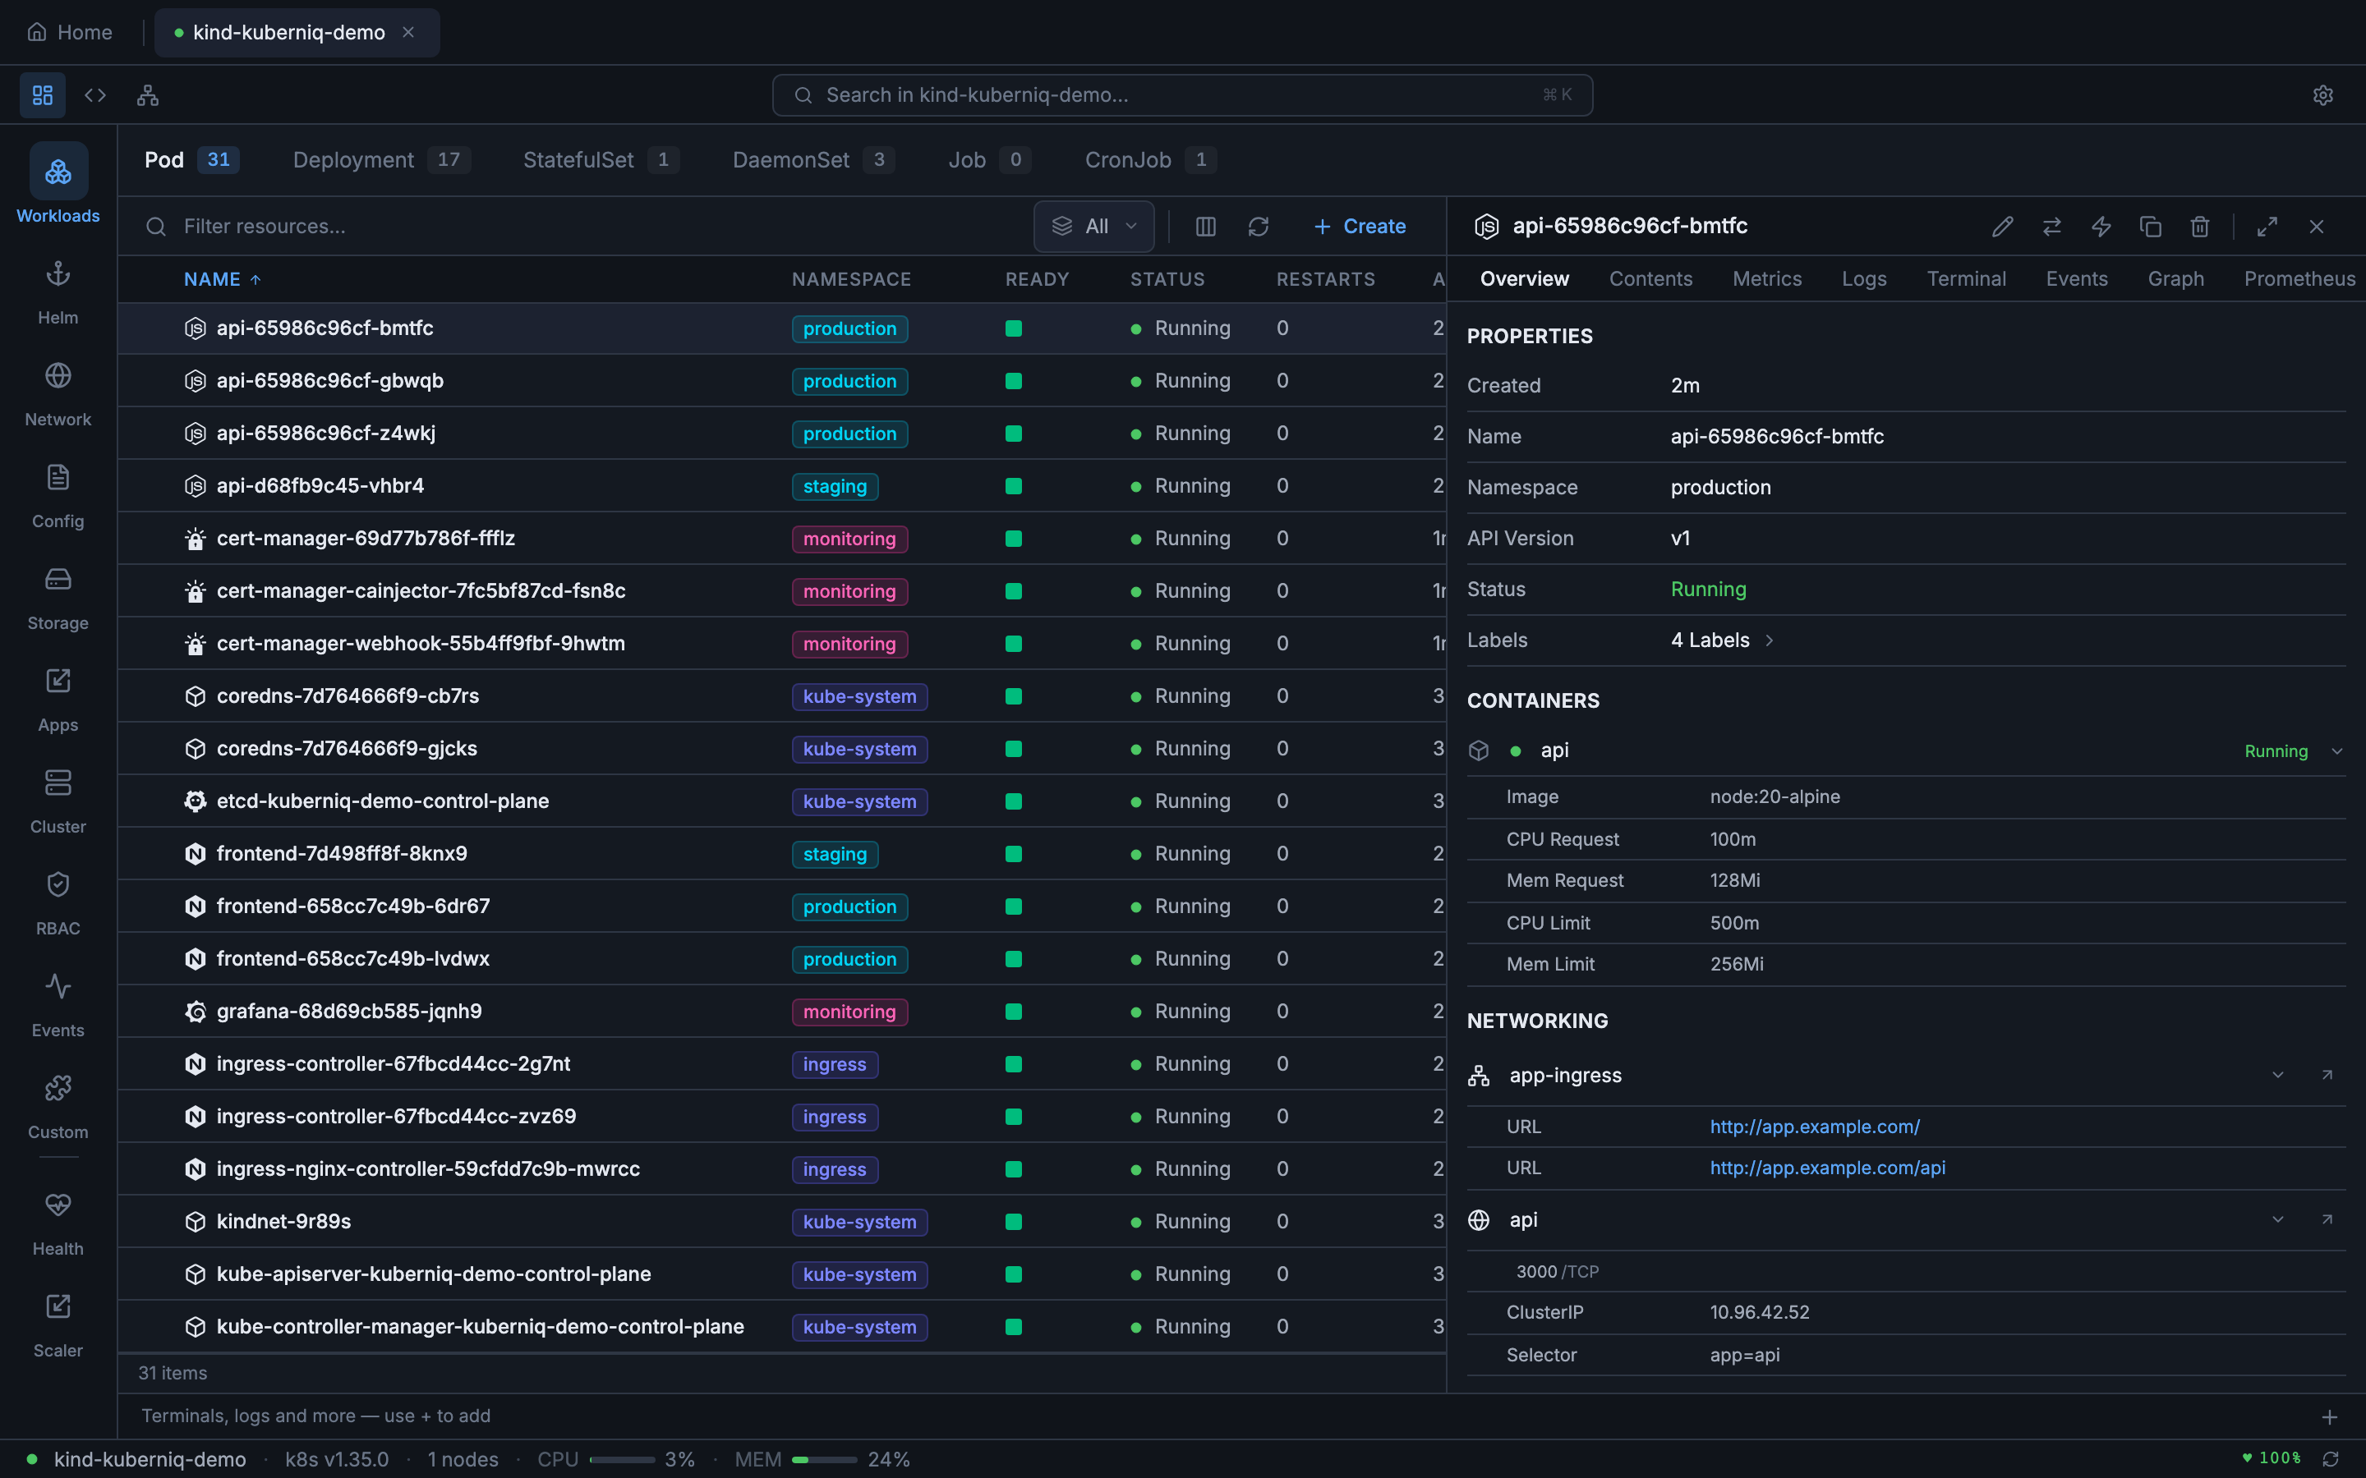
Task: Open the RBAC sidebar section
Action: coord(58,902)
